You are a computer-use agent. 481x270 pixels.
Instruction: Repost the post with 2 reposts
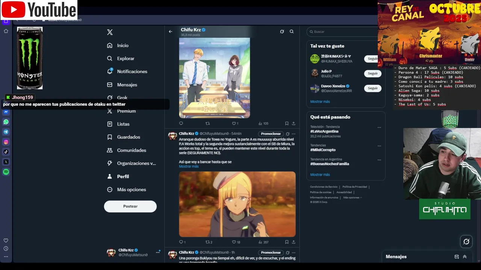click(209, 242)
